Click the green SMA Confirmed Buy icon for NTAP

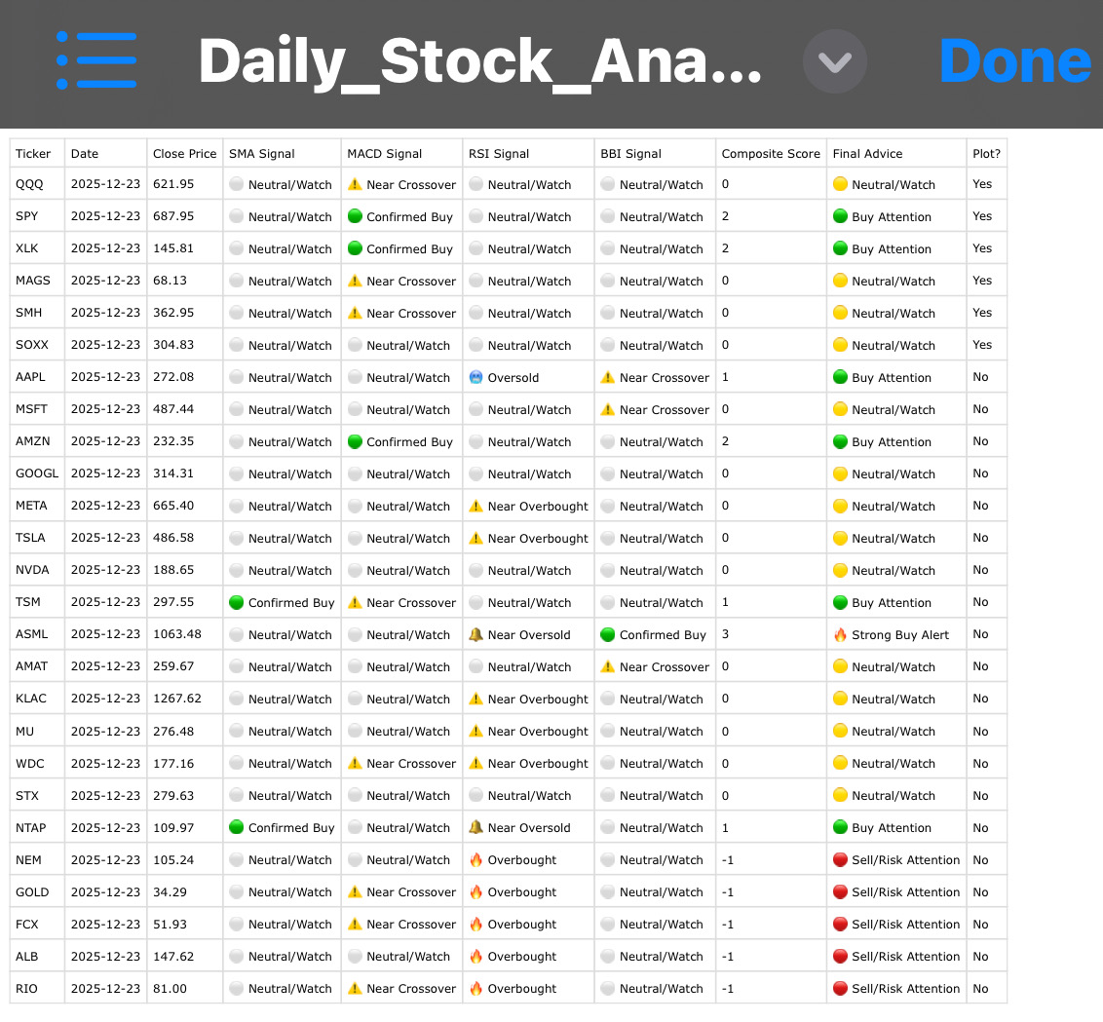click(237, 827)
